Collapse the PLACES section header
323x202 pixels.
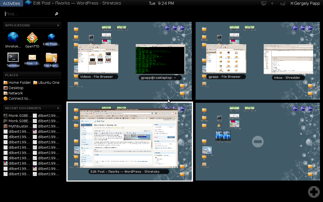click(32, 75)
